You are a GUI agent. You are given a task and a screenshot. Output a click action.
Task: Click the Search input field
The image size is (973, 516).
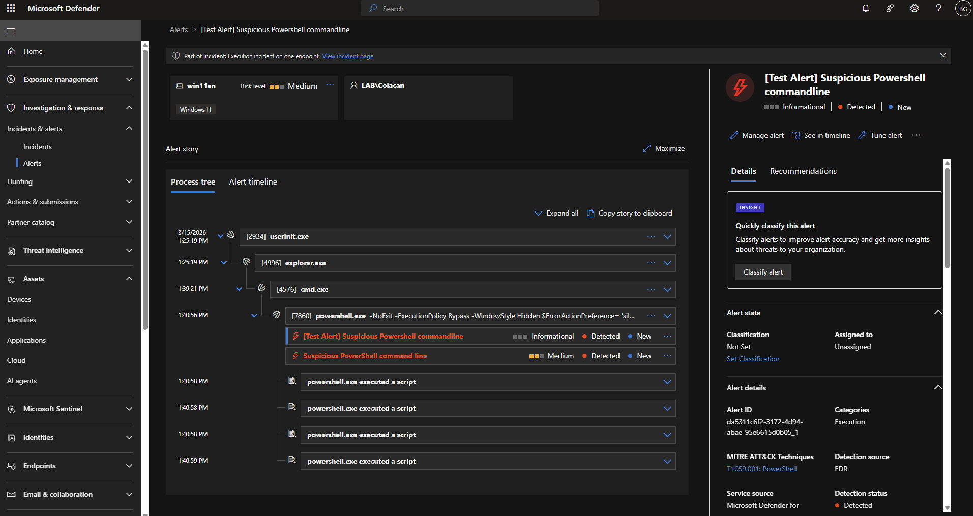tap(479, 9)
